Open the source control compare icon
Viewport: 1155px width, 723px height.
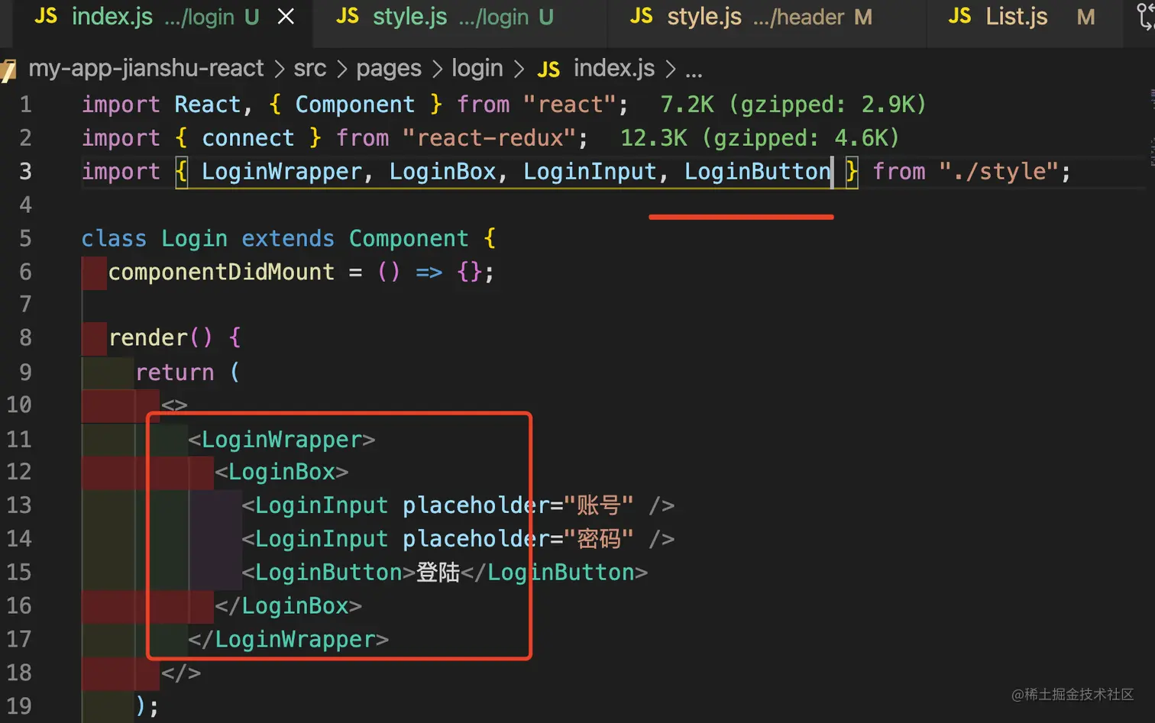(x=1146, y=17)
